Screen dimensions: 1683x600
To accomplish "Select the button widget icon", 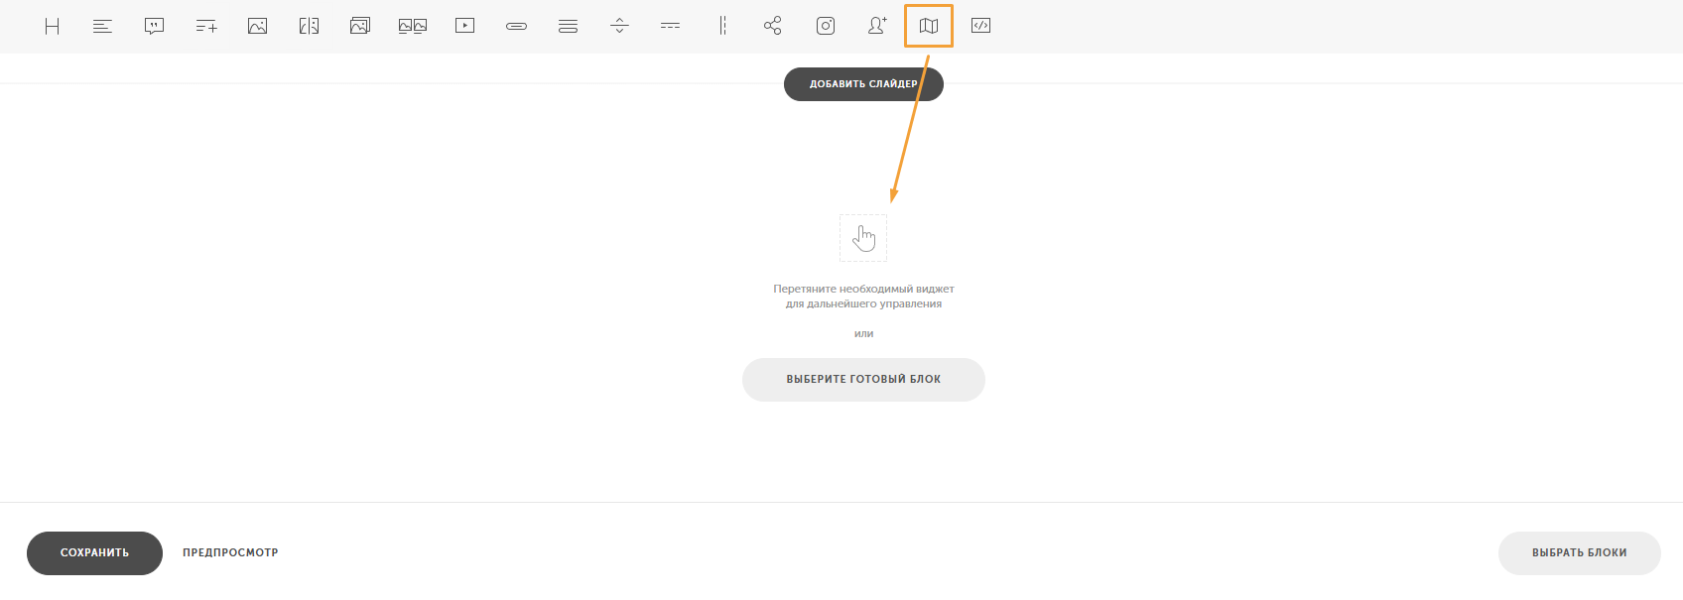I will (516, 26).
